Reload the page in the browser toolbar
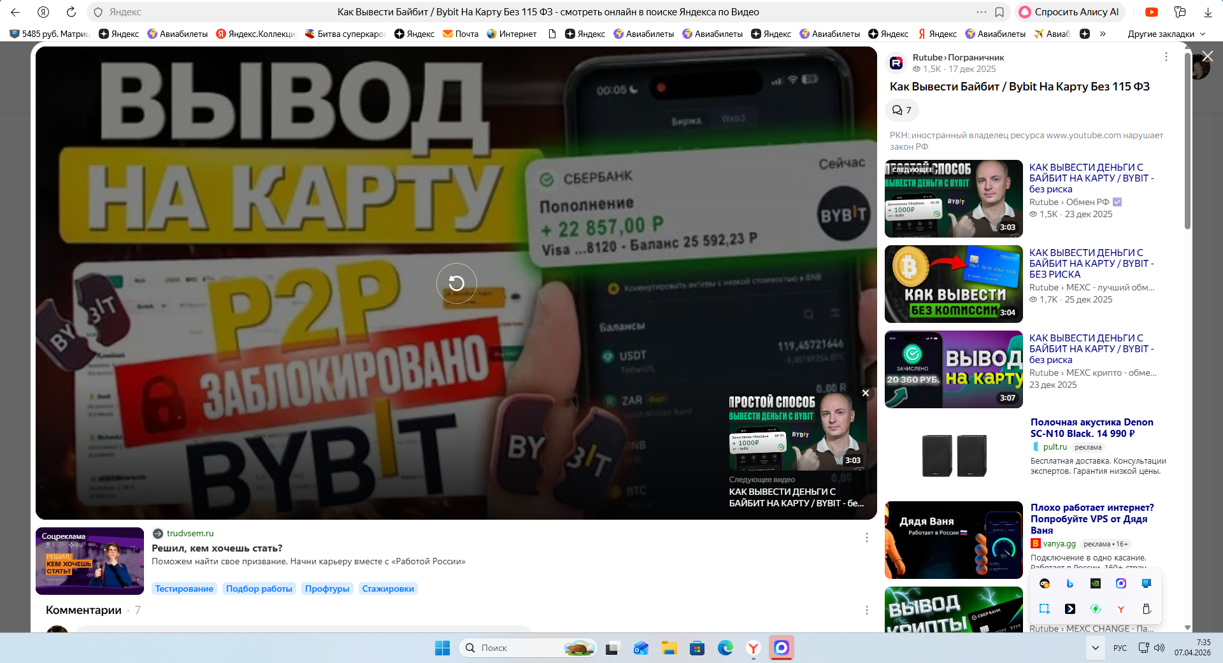1223x663 pixels. point(71,12)
